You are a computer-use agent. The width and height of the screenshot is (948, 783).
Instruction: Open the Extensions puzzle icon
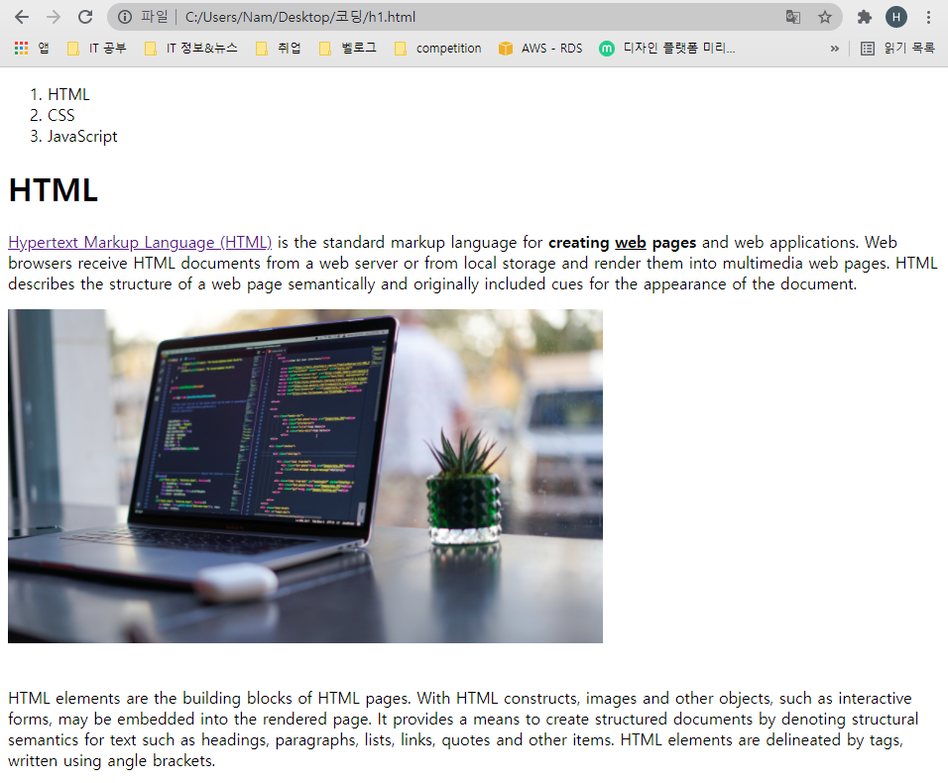(x=865, y=17)
